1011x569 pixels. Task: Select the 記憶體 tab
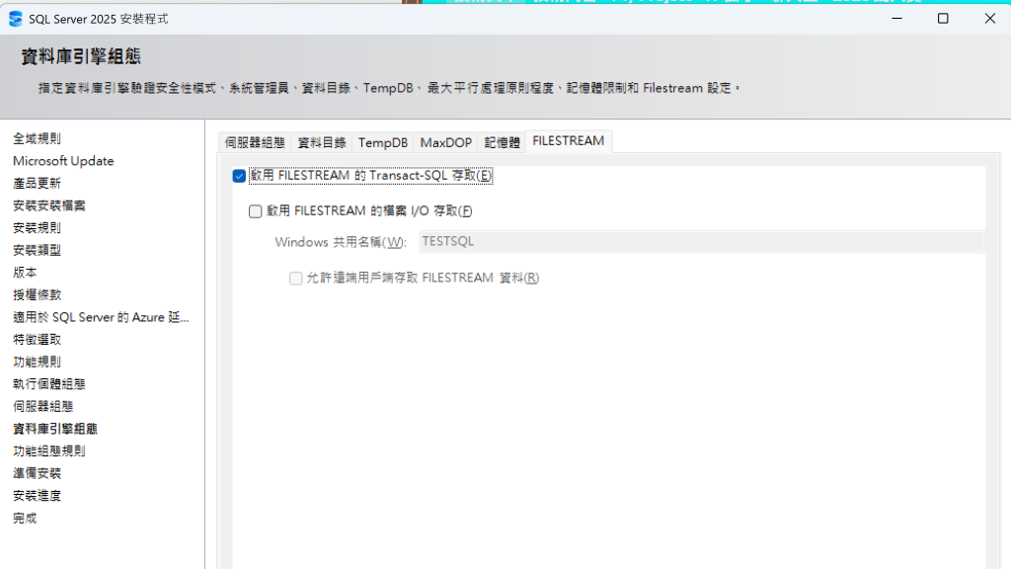502,142
